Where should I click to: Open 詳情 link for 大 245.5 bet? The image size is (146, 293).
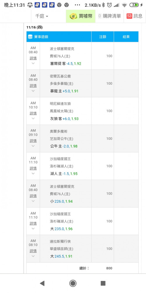(x=33, y=251)
